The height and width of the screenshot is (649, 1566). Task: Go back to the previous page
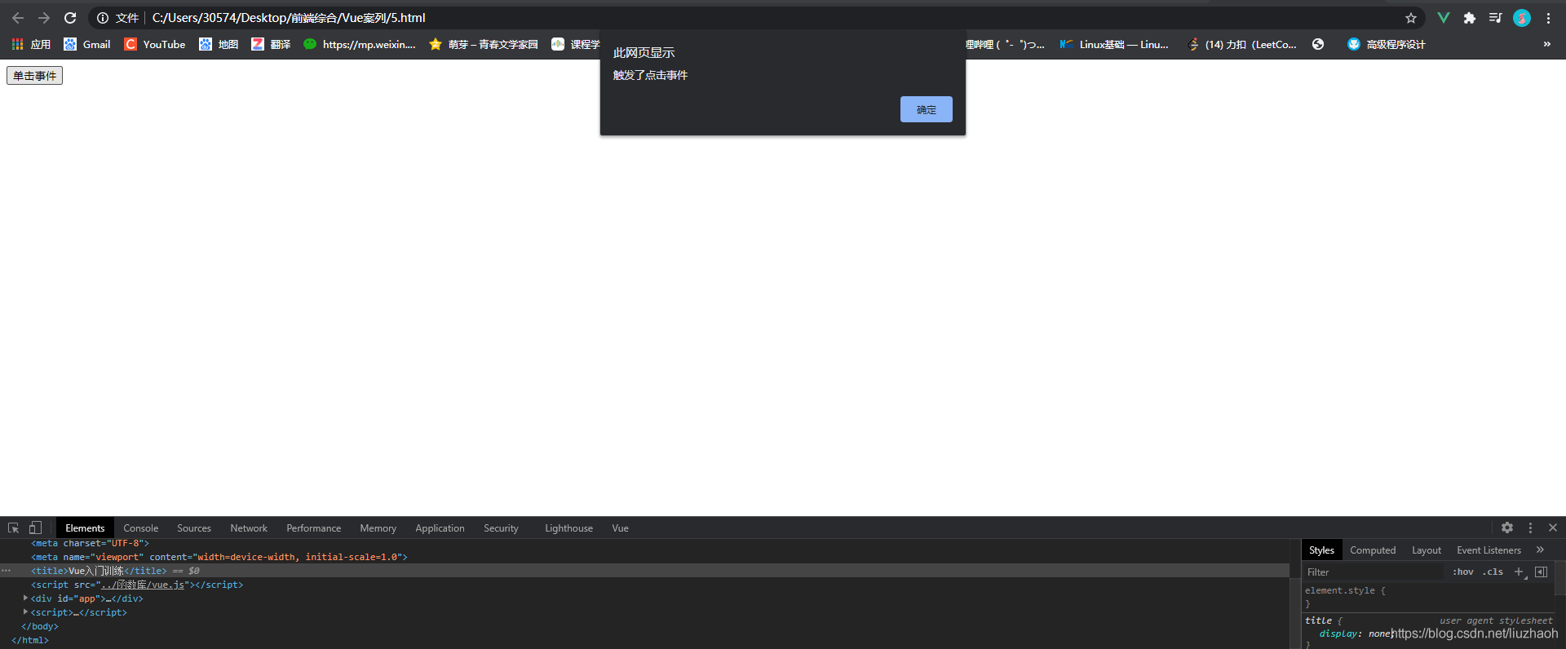(x=18, y=18)
